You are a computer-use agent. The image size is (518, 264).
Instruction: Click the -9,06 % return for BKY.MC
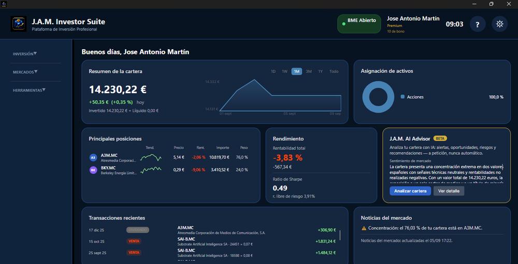pyautogui.click(x=198, y=170)
